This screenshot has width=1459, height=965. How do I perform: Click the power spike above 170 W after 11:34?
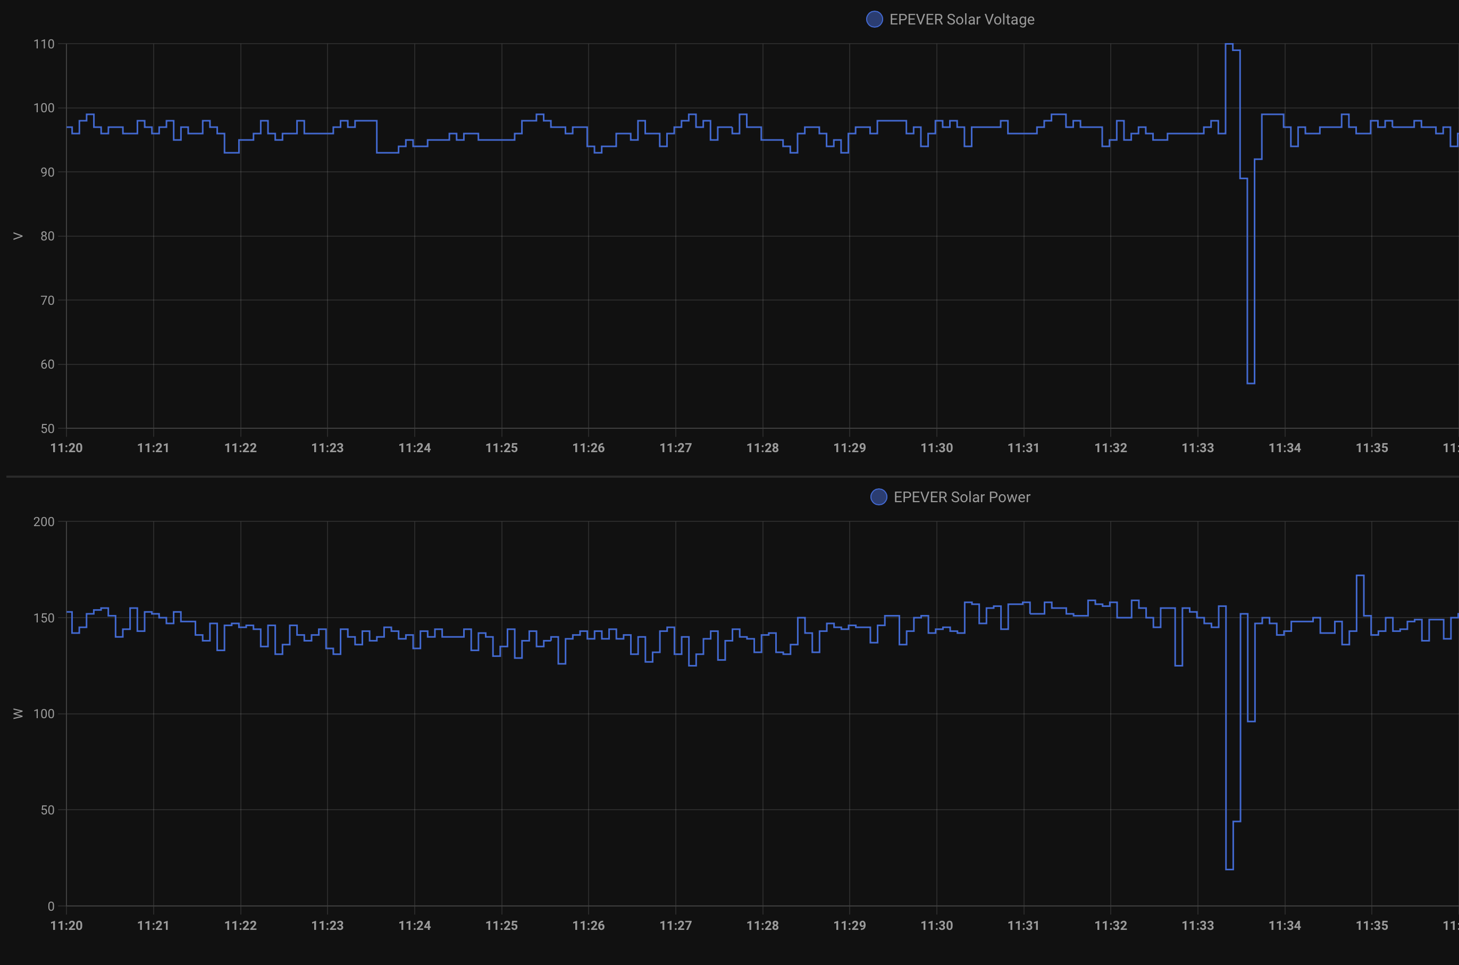click(1360, 576)
